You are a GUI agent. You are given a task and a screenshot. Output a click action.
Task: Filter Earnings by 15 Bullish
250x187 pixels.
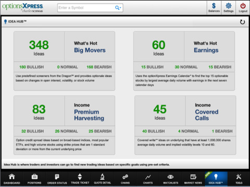pyautogui.click(x=152, y=67)
